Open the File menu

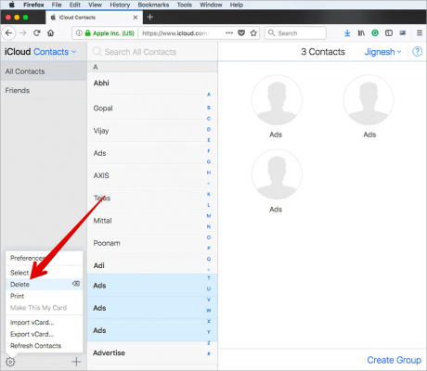pos(57,5)
